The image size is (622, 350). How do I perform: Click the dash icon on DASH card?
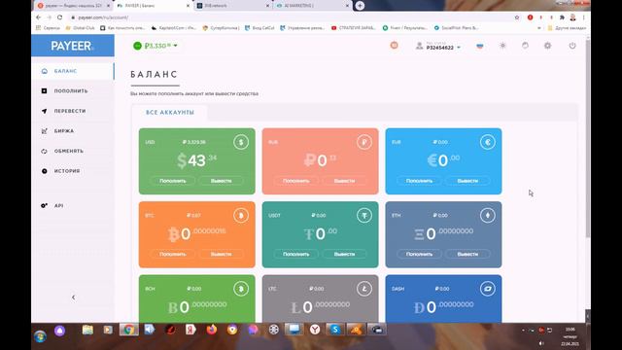[488, 289]
